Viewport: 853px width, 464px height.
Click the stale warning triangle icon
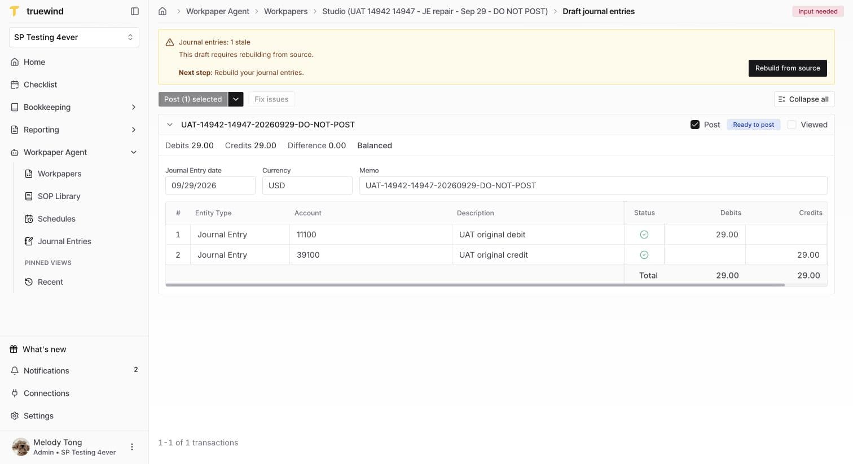[x=170, y=42]
